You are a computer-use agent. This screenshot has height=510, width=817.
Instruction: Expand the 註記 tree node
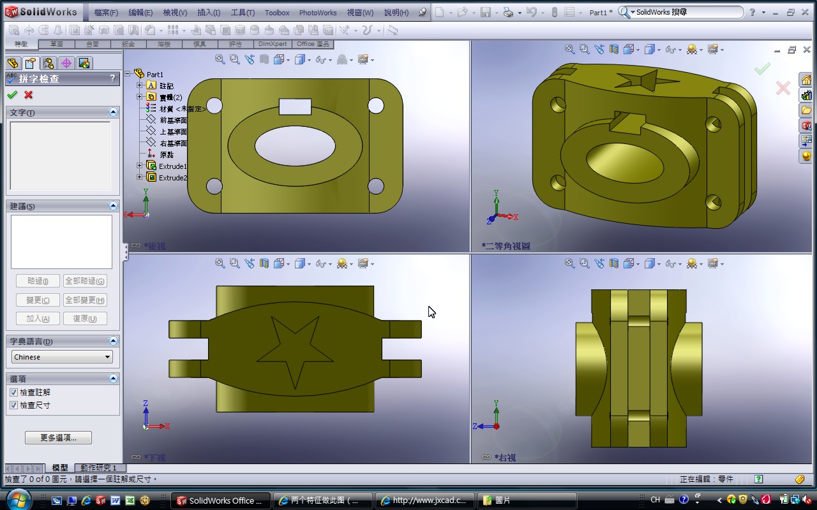139,85
